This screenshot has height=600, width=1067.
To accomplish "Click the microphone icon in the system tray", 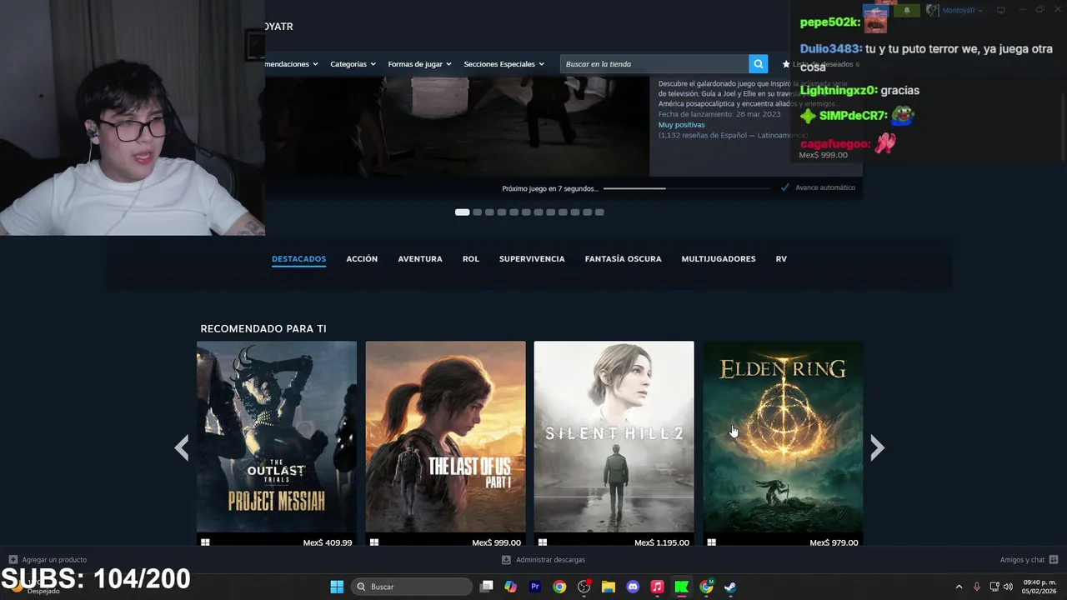I will 976,587.
